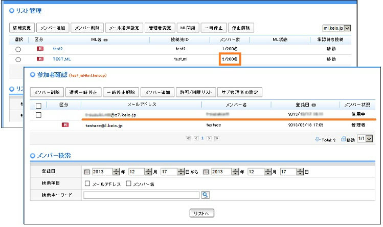Click the previous page arrow icon
This screenshot has height=227, width=383.
tap(196, 138)
